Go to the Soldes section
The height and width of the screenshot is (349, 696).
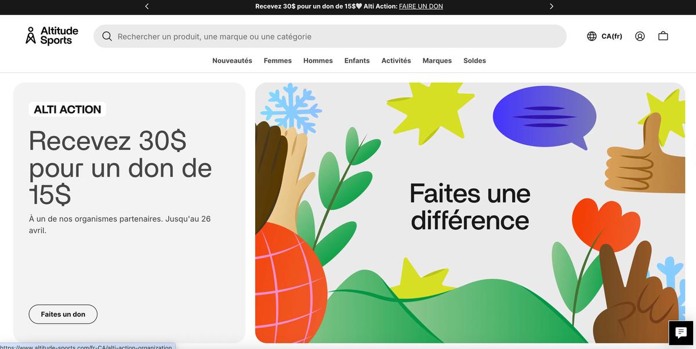474,61
